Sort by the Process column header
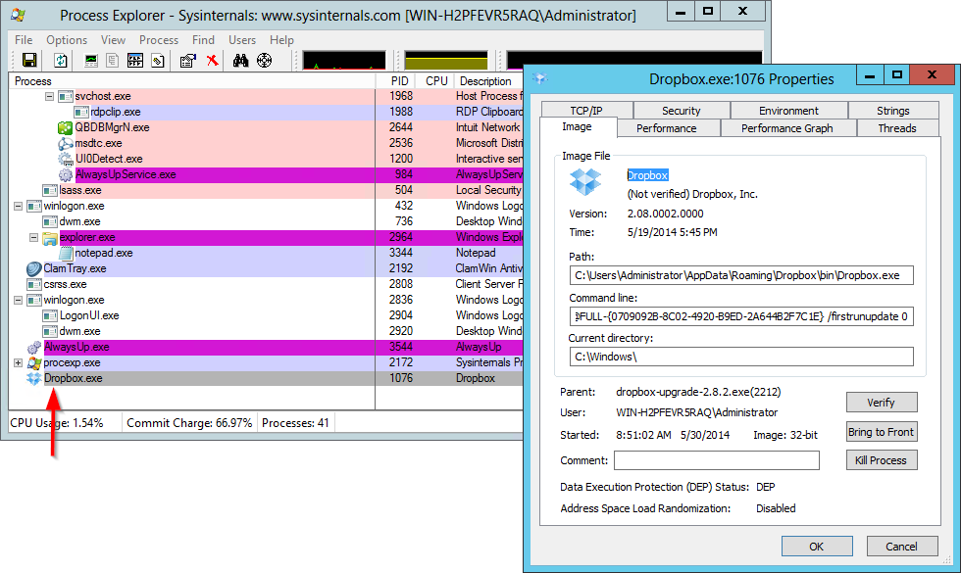 coord(192,80)
